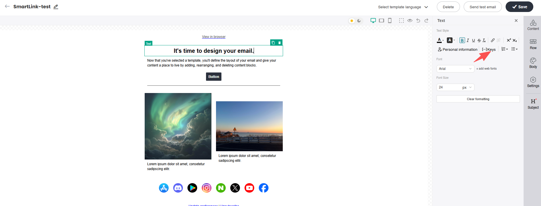
Task: Click the Discord social icon
Action: tap(178, 188)
